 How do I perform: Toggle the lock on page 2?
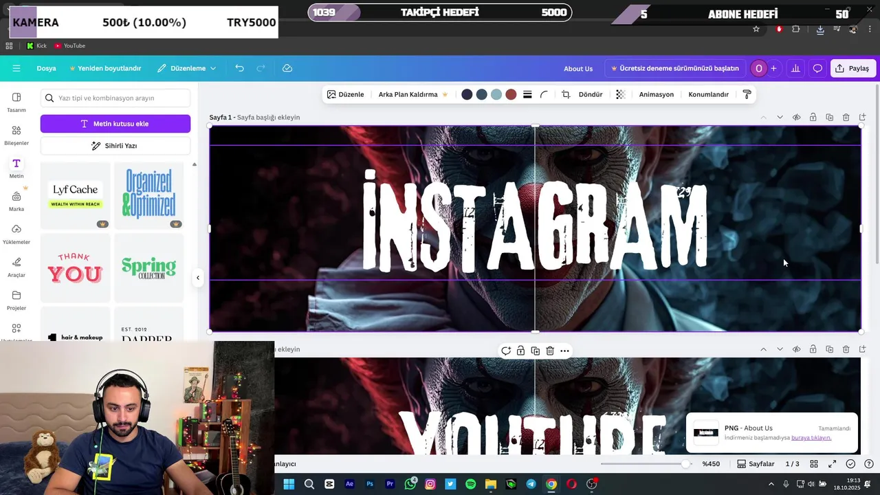pos(813,349)
